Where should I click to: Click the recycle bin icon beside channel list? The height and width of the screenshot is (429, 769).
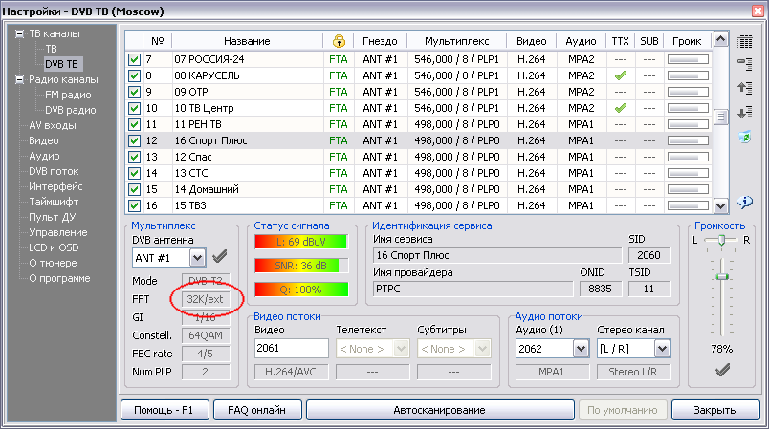(746, 137)
